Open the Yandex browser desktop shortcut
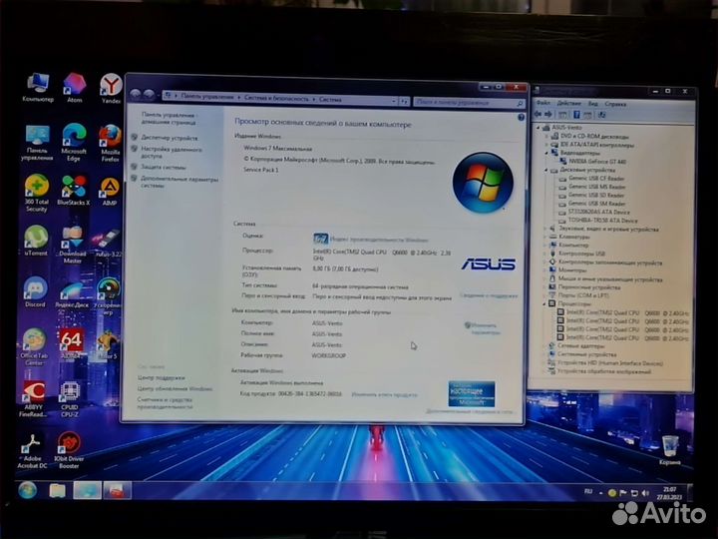This screenshot has height=539, width=718. (x=111, y=88)
